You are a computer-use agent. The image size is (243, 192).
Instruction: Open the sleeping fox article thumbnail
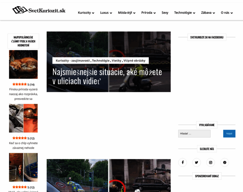coord(23,64)
